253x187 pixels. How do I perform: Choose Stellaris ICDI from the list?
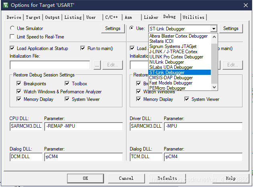[180, 41]
